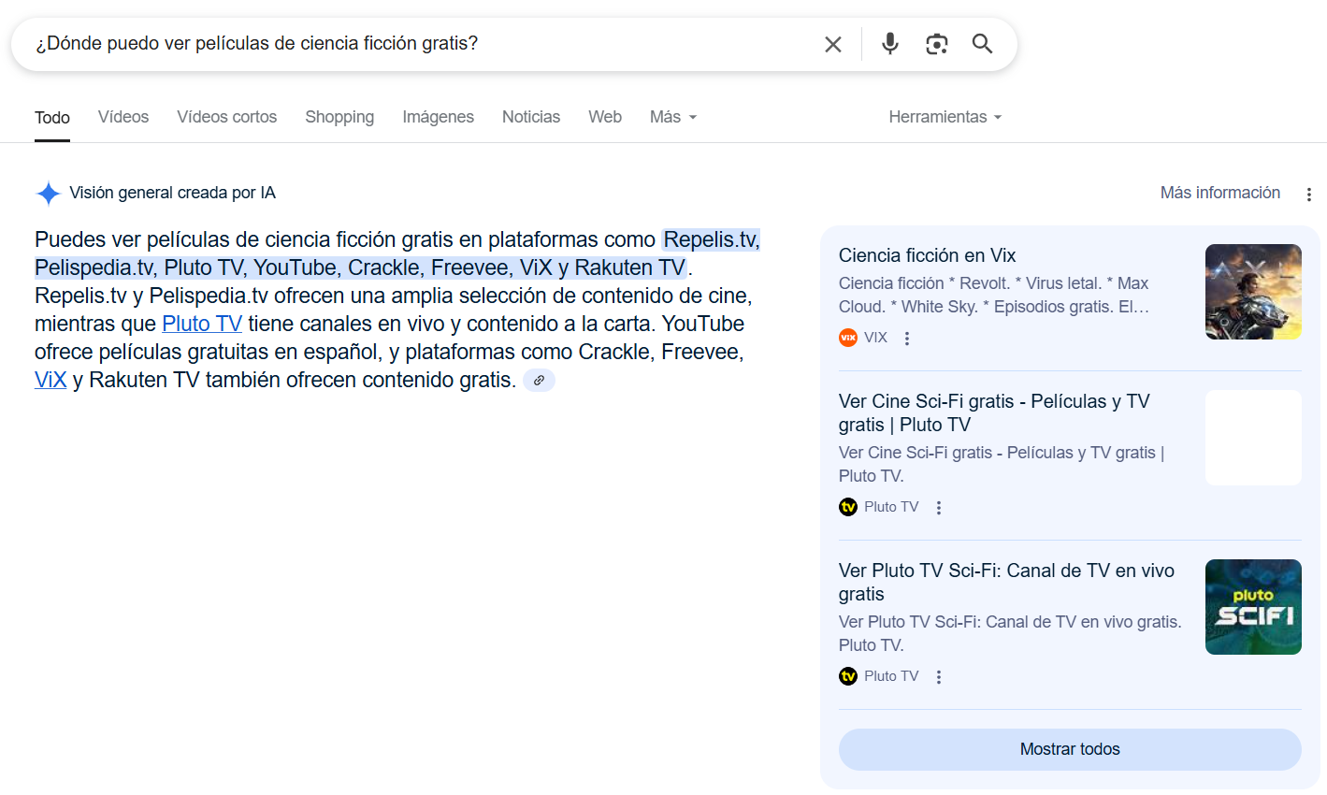The width and height of the screenshot is (1327, 795).
Task: Click the source link chip icon after the summary
Action: pyautogui.click(x=539, y=381)
